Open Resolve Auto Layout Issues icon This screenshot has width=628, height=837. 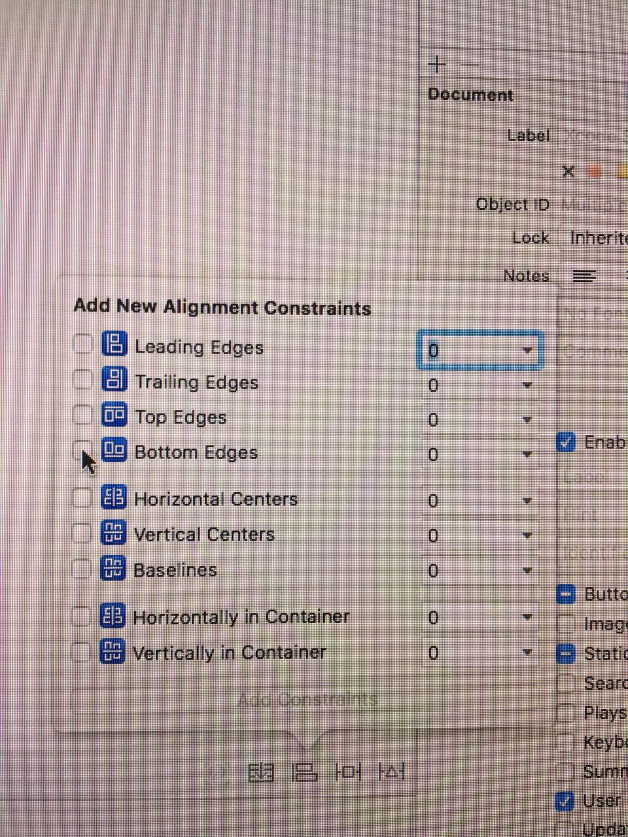coord(392,773)
